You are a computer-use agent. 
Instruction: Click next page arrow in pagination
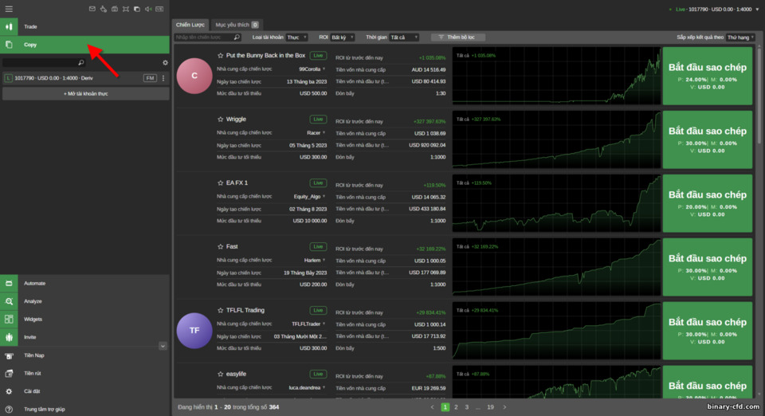(x=504, y=407)
